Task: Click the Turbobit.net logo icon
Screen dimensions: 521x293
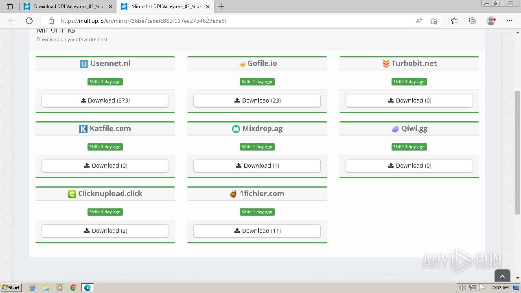Action: [386, 63]
